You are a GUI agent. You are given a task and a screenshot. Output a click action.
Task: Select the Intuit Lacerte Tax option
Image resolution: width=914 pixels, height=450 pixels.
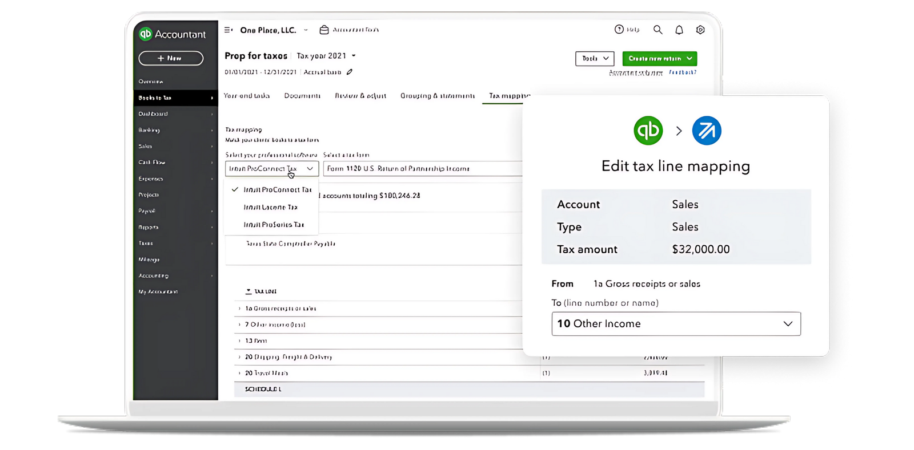(271, 207)
